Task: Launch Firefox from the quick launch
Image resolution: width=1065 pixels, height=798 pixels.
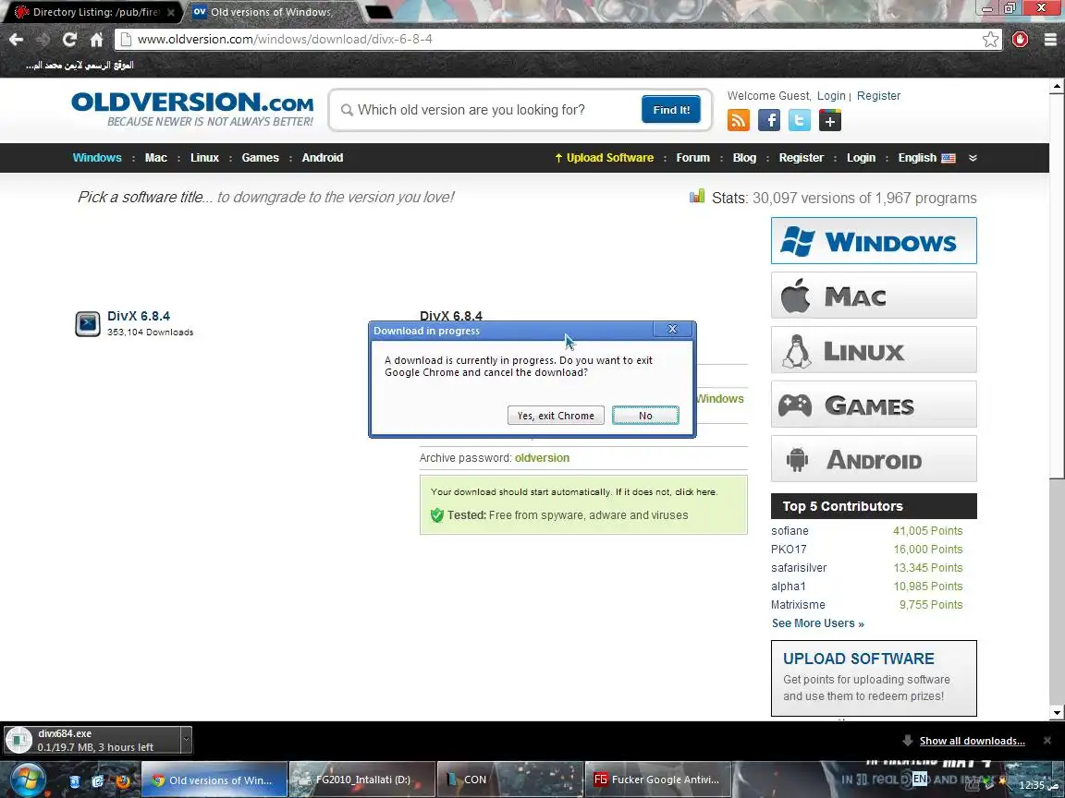Action: click(123, 780)
